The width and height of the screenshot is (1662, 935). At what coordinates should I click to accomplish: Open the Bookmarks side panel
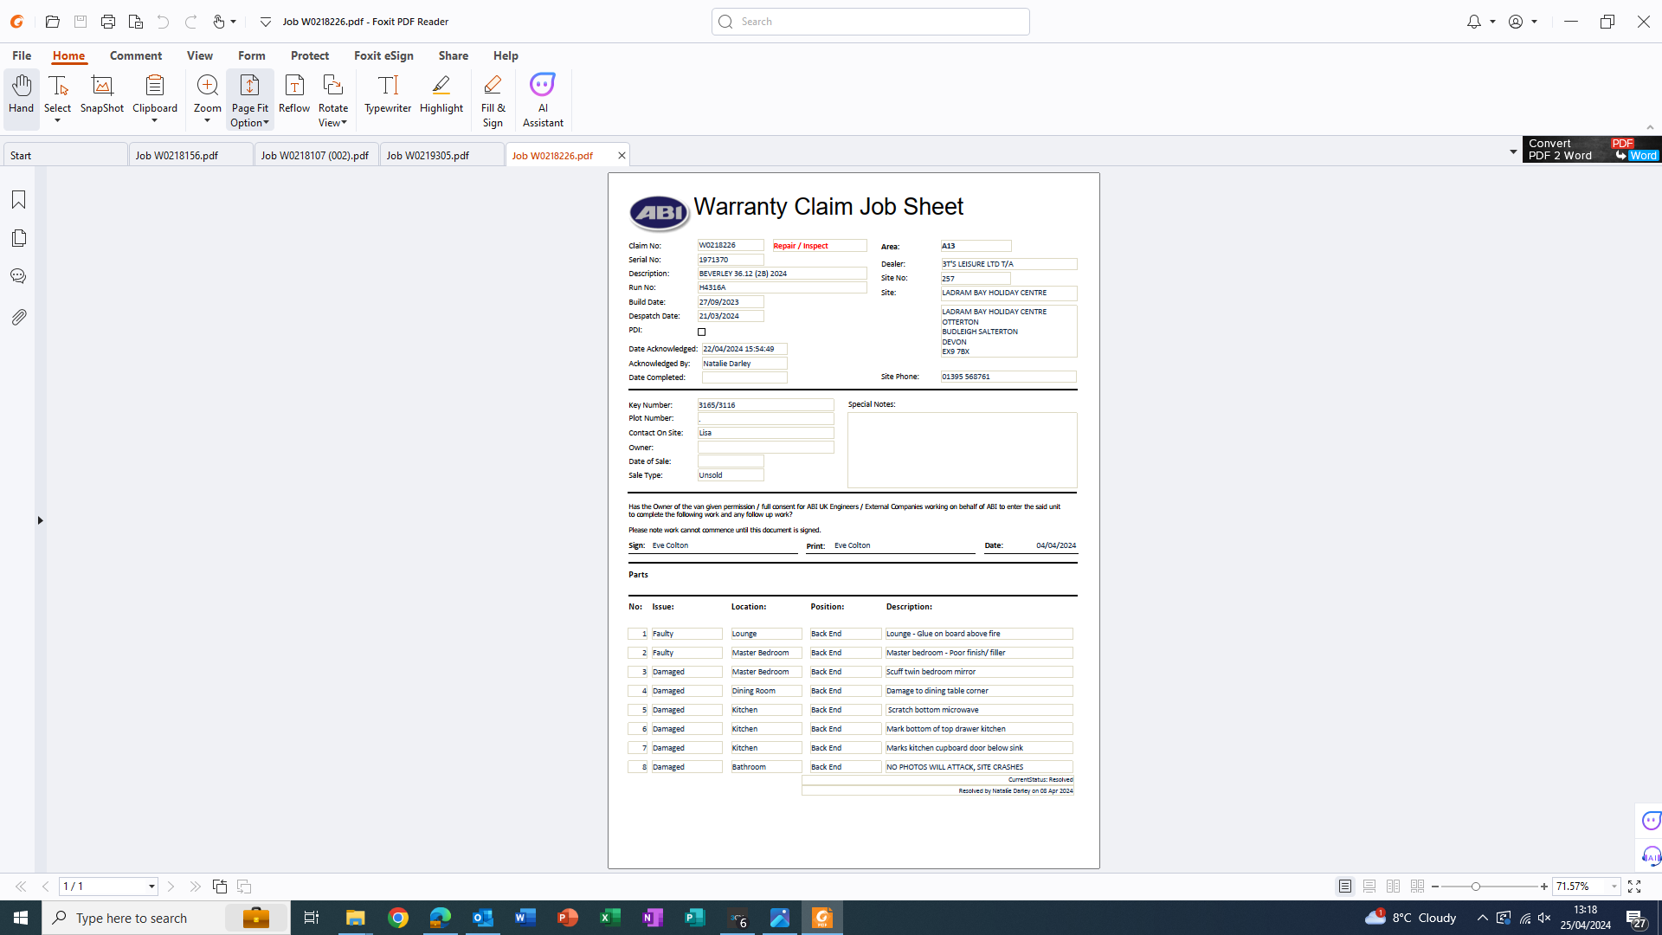(18, 200)
